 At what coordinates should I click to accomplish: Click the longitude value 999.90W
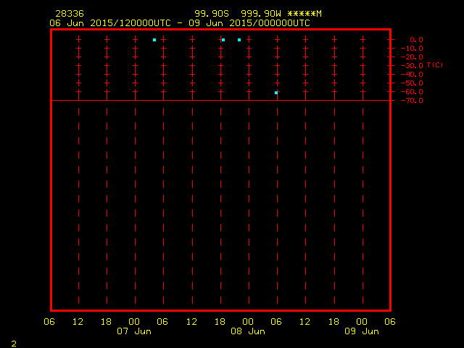point(261,14)
